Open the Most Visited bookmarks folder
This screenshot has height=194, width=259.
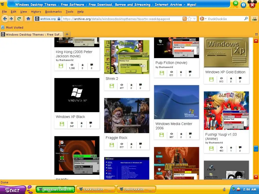(12, 27)
